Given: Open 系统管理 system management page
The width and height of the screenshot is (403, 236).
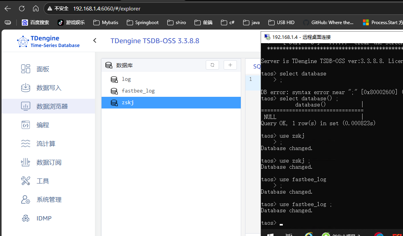Looking at the screenshot, I should [49, 200].
